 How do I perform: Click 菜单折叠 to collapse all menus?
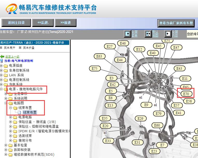pyautogui.click(x=29, y=48)
